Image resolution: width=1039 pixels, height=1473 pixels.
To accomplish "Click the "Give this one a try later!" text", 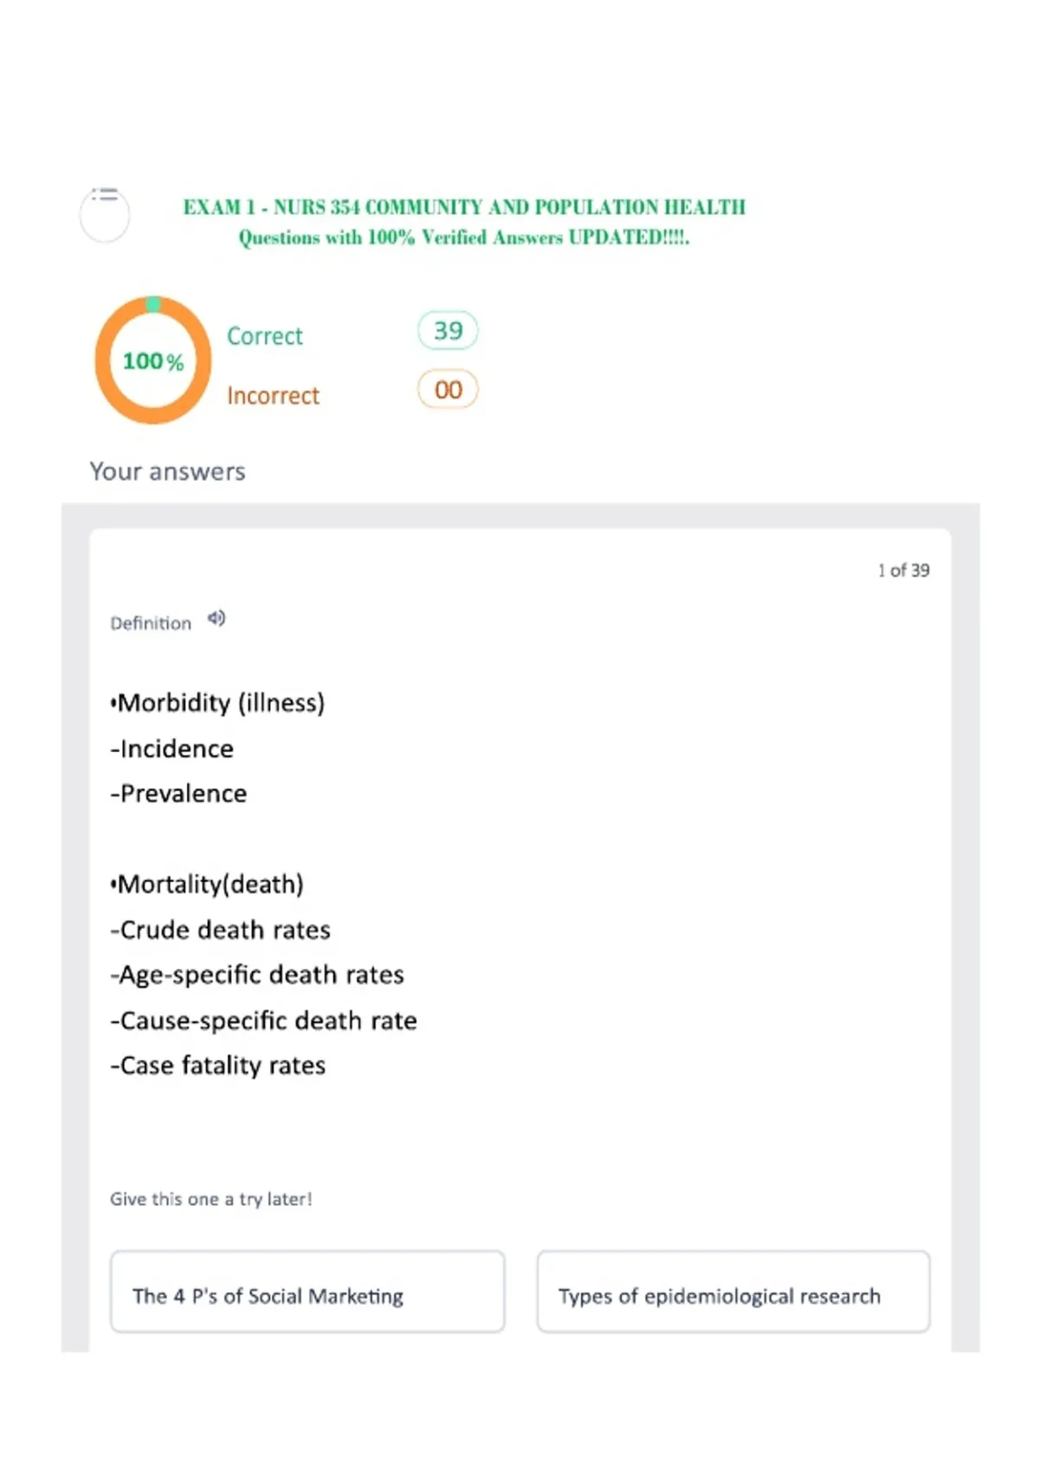I will click(210, 1199).
